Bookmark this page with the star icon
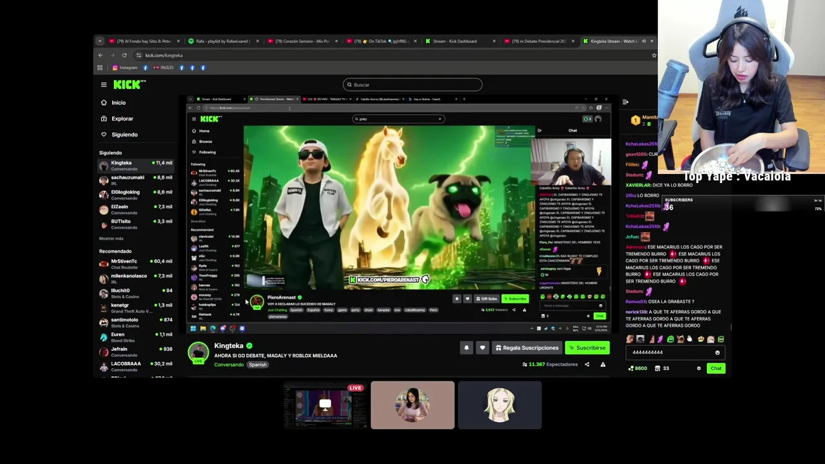This screenshot has width=825, height=464. pyautogui.click(x=654, y=55)
